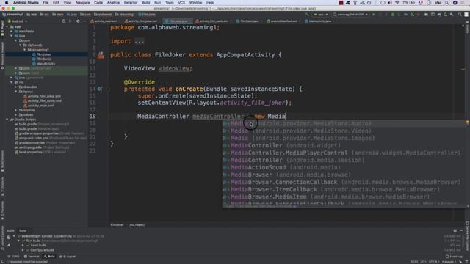This screenshot has height=264, width=470.
Task: Hide the Project panel with the minus icon
Action: 84,21
